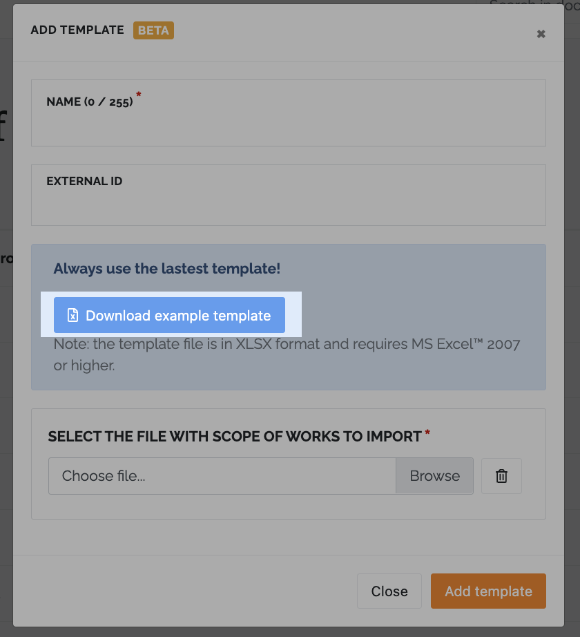Click the Browse button
Viewport: 580px width, 637px height.
(x=435, y=476)
